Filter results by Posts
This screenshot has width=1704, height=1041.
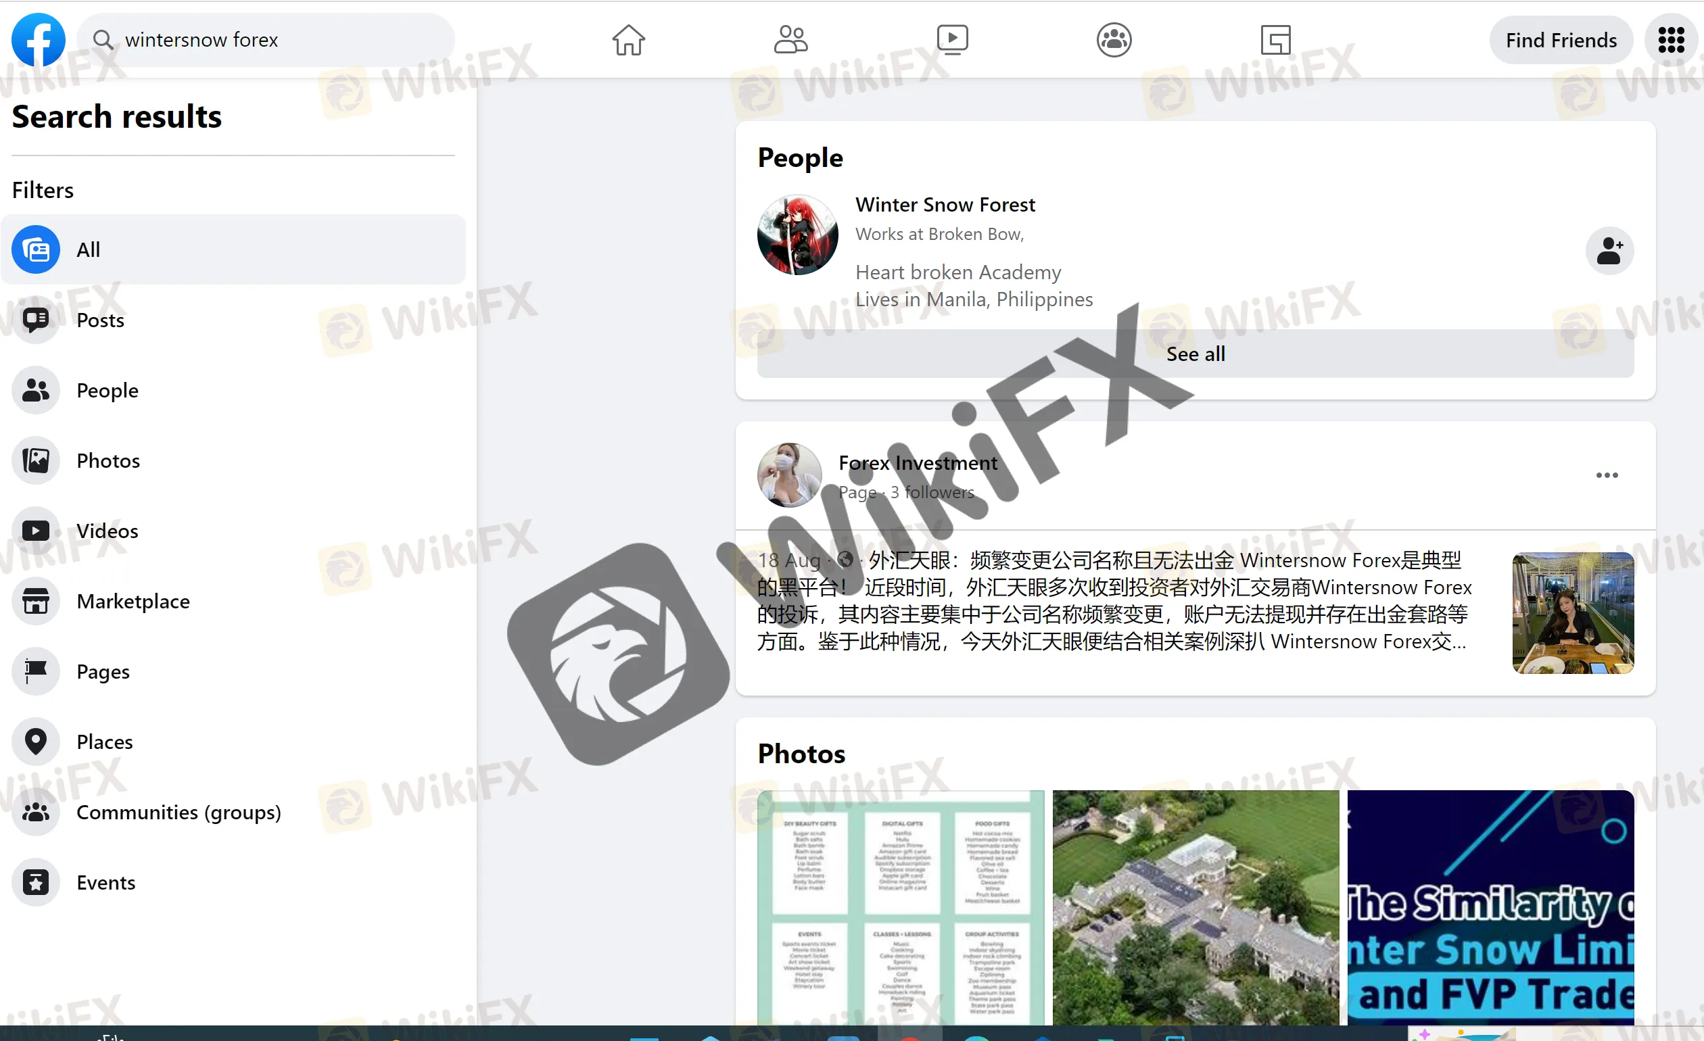pos(100,320)
